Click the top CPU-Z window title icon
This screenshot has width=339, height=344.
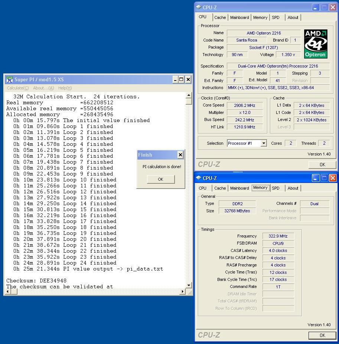click(199, 7)
